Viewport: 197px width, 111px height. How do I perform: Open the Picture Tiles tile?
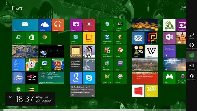[x=181, y=25]
